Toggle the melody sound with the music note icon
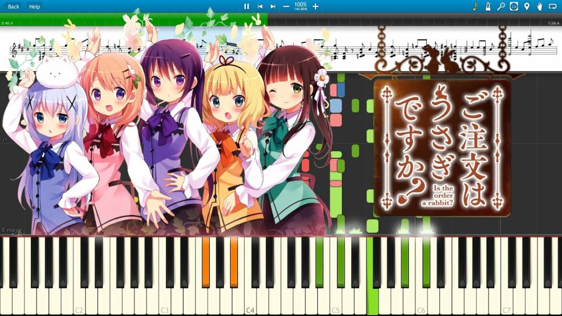 point(475,6)
